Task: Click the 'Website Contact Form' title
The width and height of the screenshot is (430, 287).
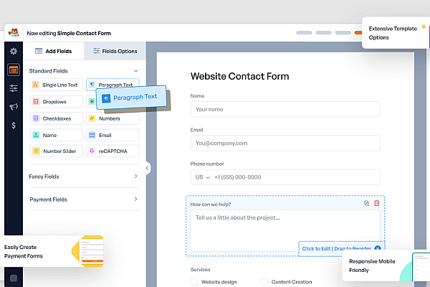Action: (239, 76)
